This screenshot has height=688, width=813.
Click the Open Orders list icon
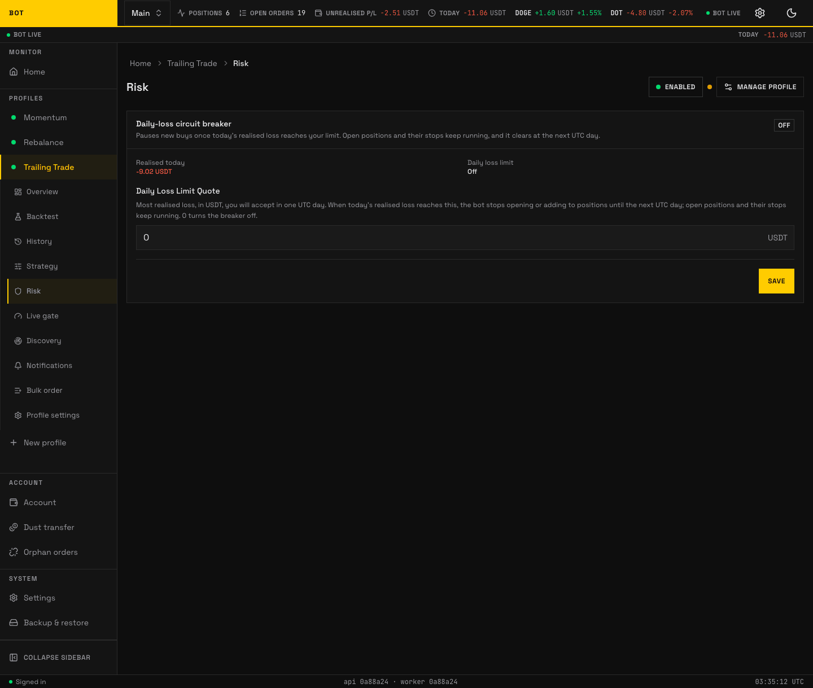coord(243,13)
